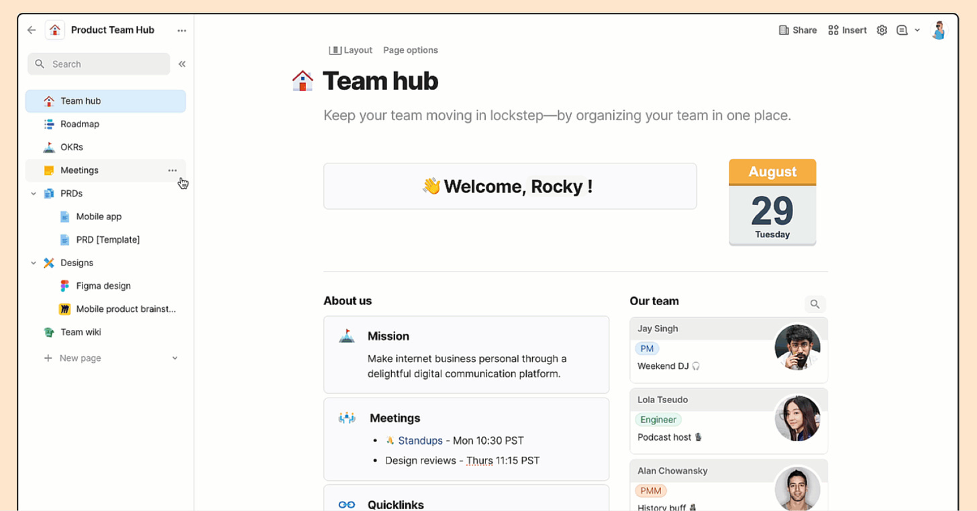Screen dimensions: 977x511
Task: Click the Our team search magnifier
Action: [815, 304]
